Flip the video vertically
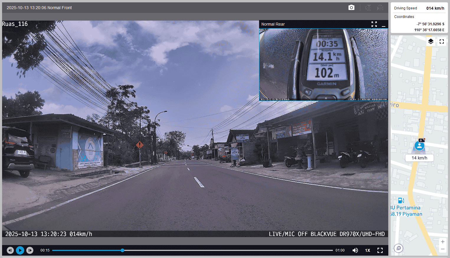Screen dimensions: 450x258 pos(368,8)
